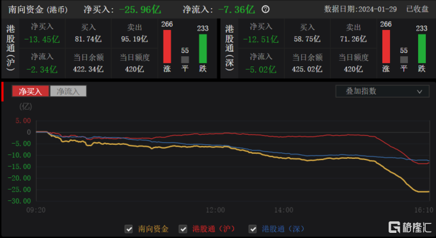This screenshot has height=238, width=436.
Task: Click the 港股通(深) daily balance 425.02亿
Action: (x=307, y=69)
